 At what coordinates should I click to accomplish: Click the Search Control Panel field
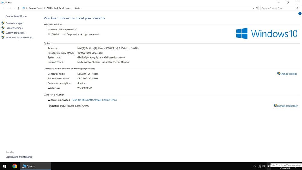(278, 8)
